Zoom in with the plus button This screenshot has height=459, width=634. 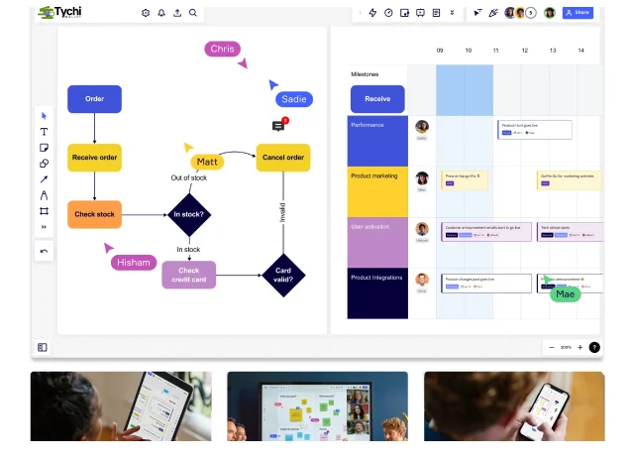coord(581,347)
